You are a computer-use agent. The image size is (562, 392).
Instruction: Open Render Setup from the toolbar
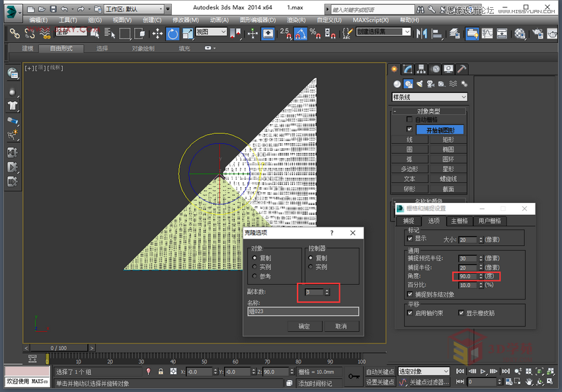(x=539, y=33)
